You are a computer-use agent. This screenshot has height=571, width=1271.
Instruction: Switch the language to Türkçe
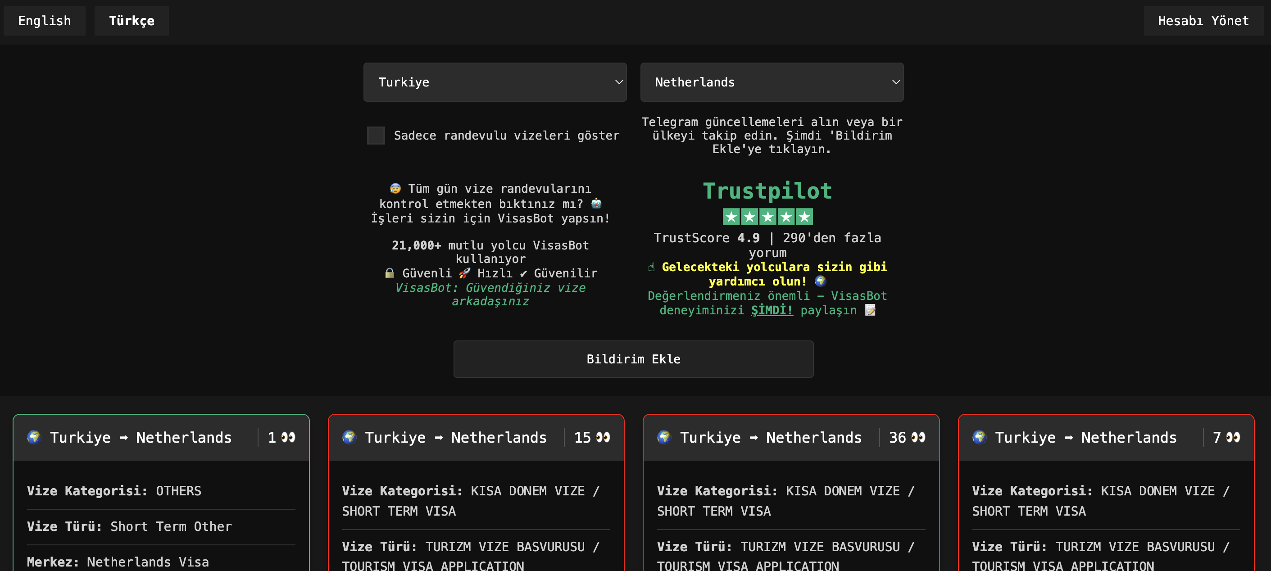tap(131, 21)
